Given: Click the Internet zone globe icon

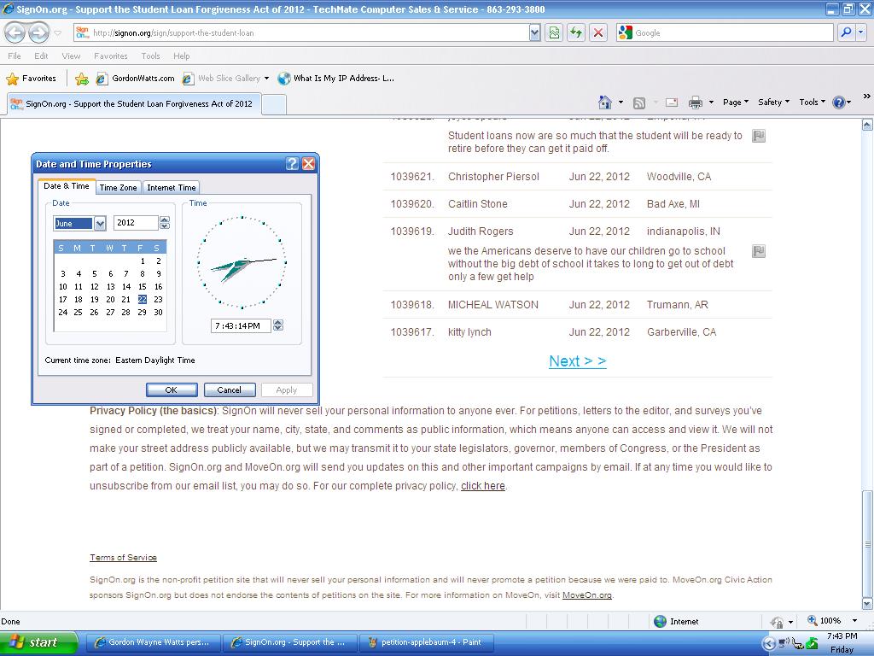Looking at the screenshot, I should [x=660, y=621].
